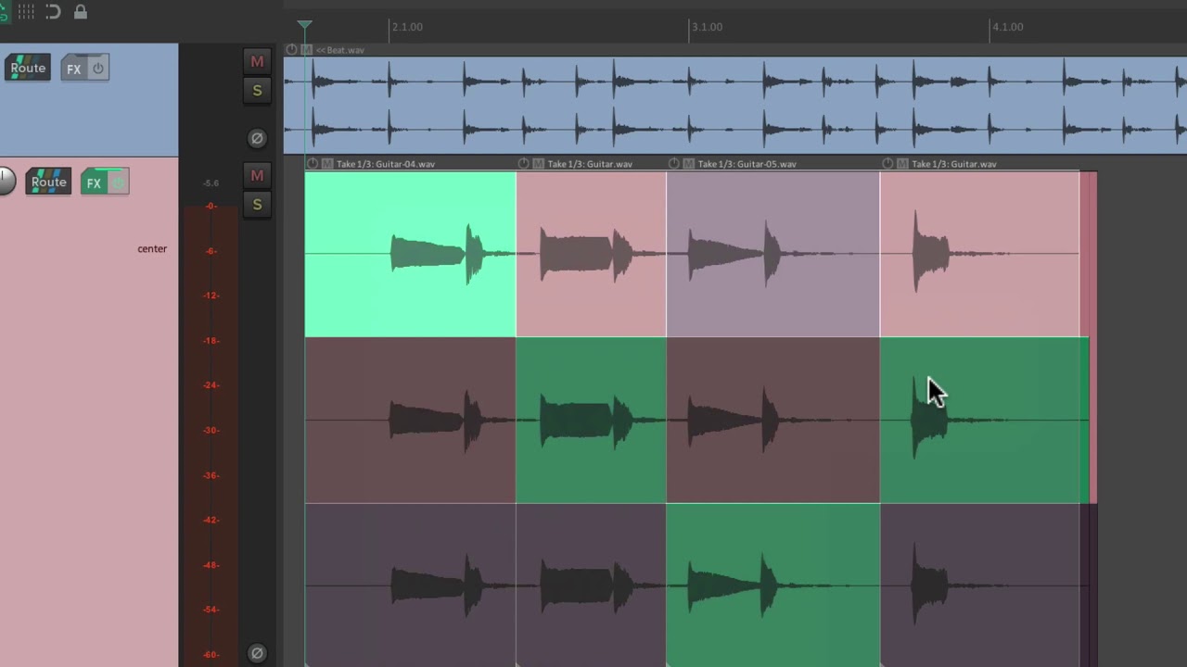The width and height of the screenshot is (1187, 667).
Task: Click power icon on last Guitar.wav item
Action: pyautogui.click(x=887, y=164)
